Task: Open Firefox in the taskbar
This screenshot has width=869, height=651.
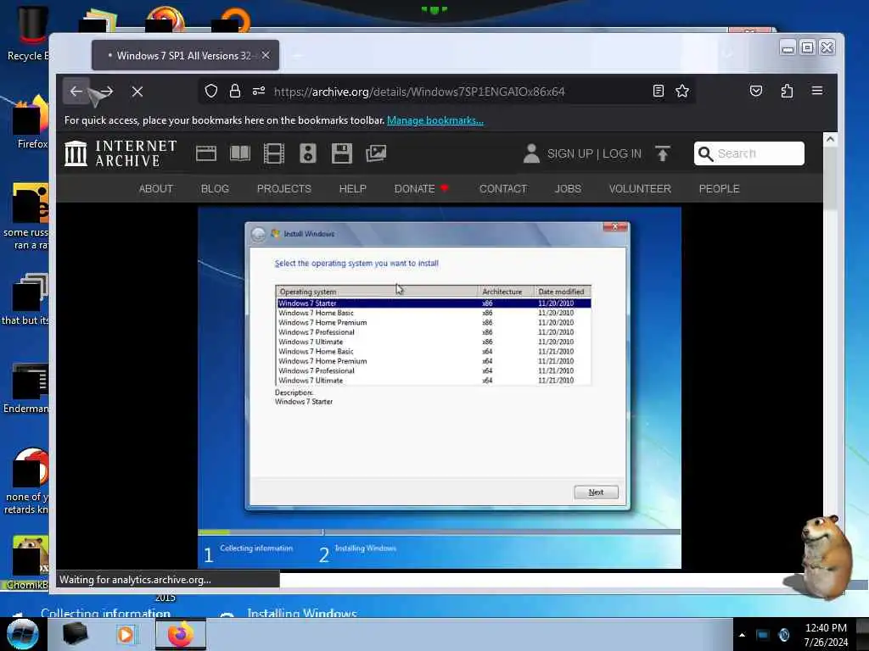Action: click(x=181, y=634)
